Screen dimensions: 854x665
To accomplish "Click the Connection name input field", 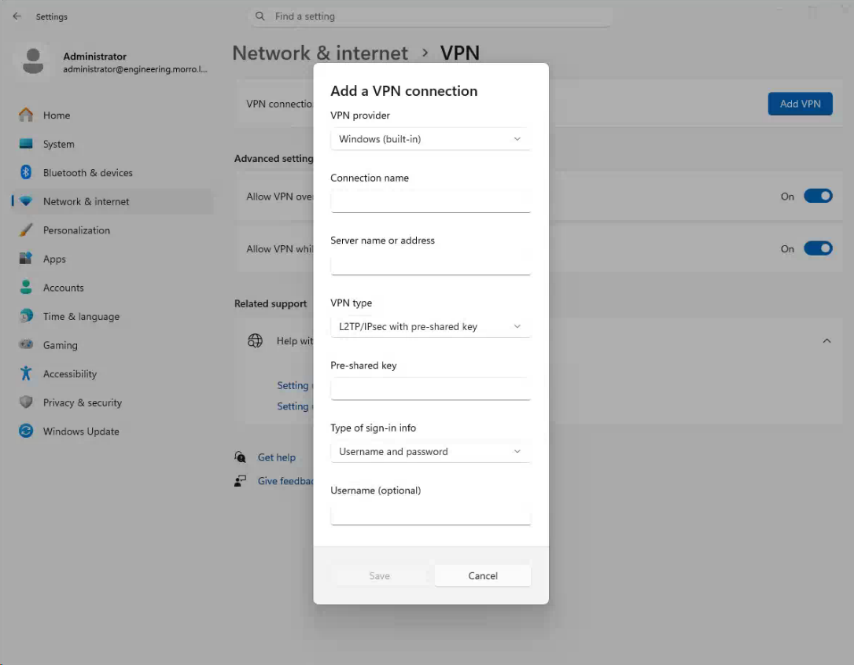I will (430, 201).
